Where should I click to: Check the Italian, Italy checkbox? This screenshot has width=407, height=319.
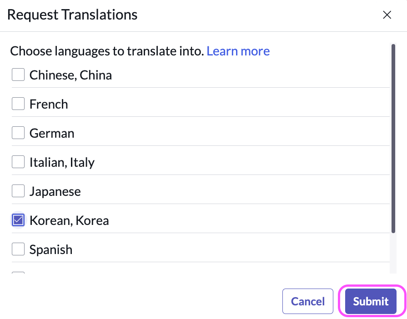point(18,161)
